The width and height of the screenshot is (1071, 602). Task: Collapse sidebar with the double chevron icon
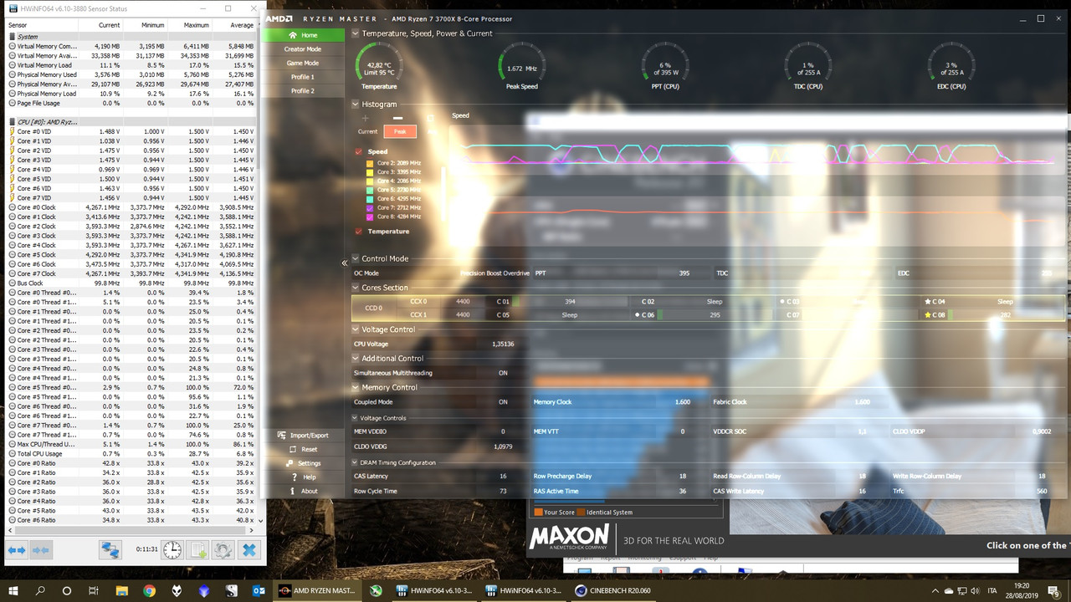click(345, 263)
